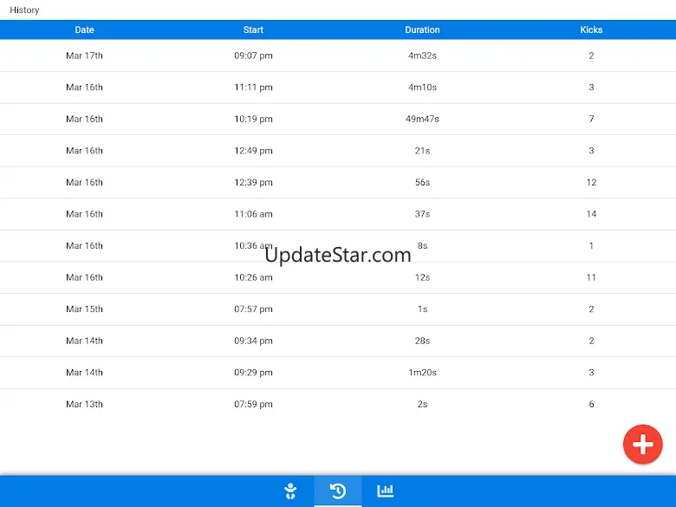
Task: Click the Date column header
Action: pyautogui.click(x=85, y=29)
